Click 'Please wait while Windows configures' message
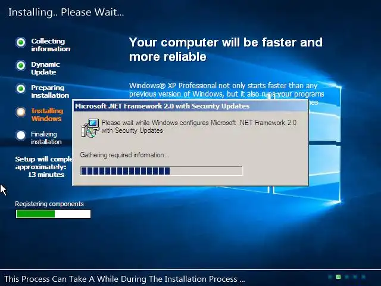The width and height of the screenshot is (381, 286). click(x=199, y=126)
